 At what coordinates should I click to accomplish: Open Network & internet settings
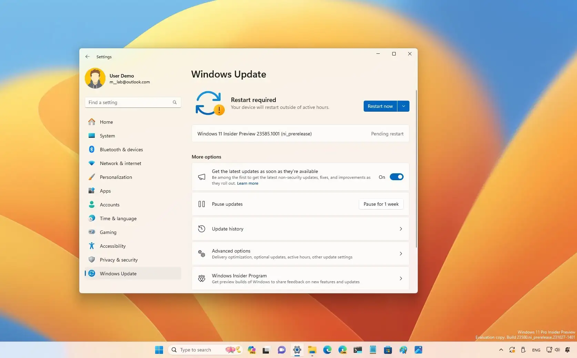[x=133, y=163]
